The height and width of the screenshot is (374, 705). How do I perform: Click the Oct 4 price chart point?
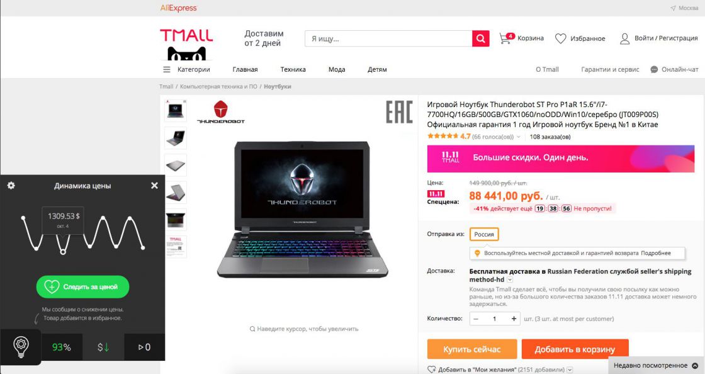click(63, 252)
